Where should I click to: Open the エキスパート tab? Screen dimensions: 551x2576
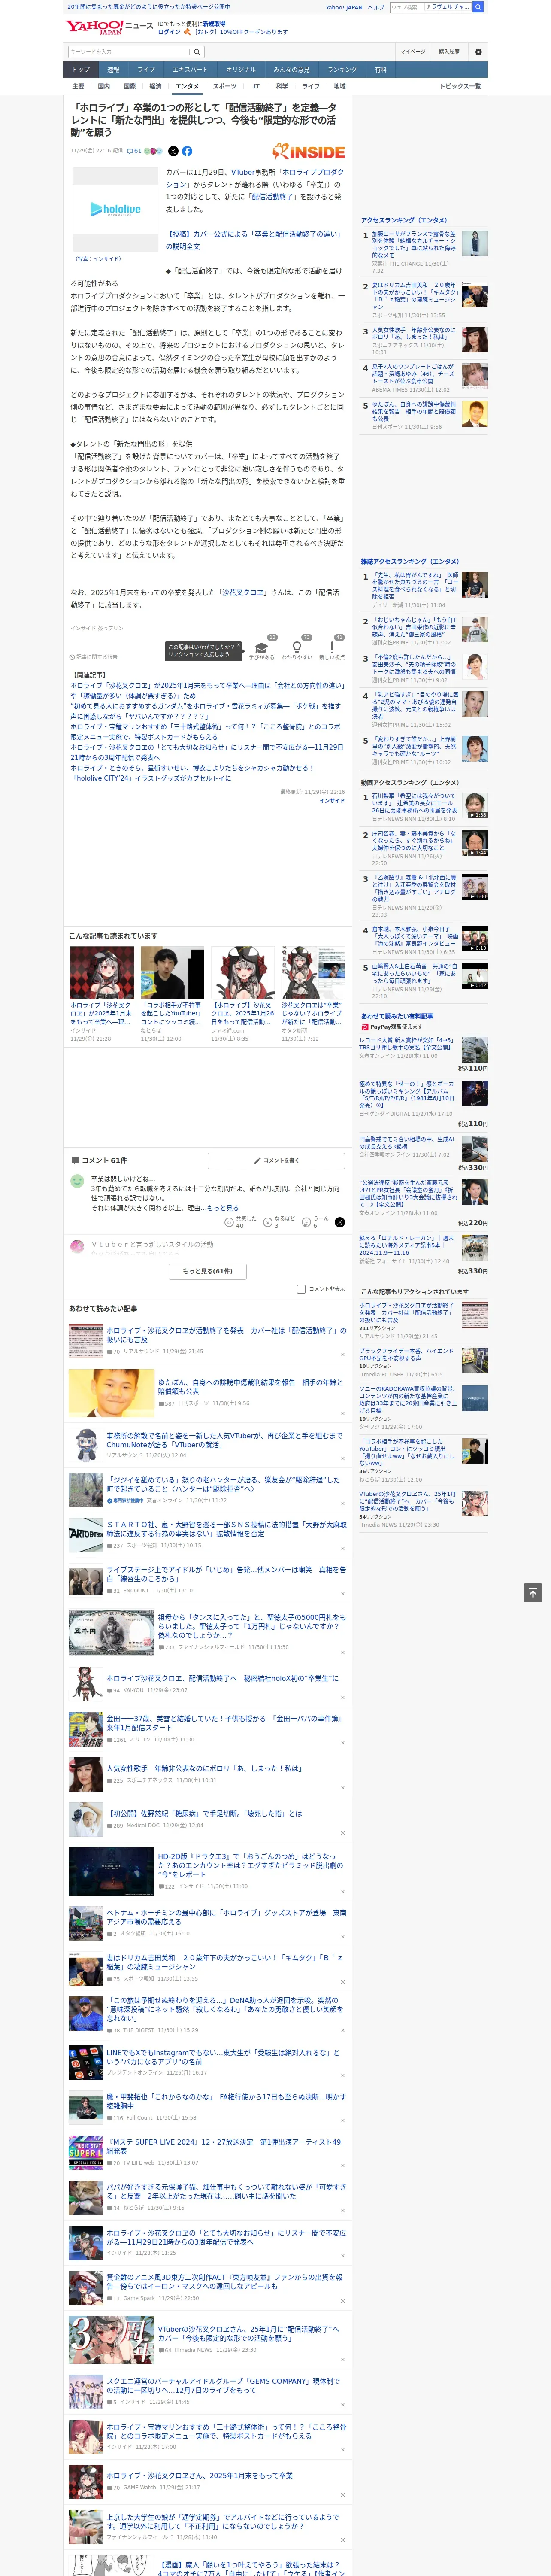[x=190, y=70]
